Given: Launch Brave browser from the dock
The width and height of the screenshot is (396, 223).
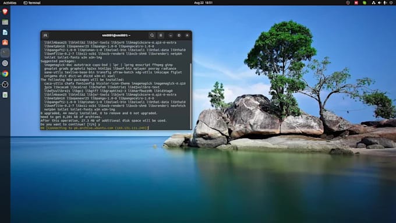Looking at the screenshot, I should coord(5,12).
